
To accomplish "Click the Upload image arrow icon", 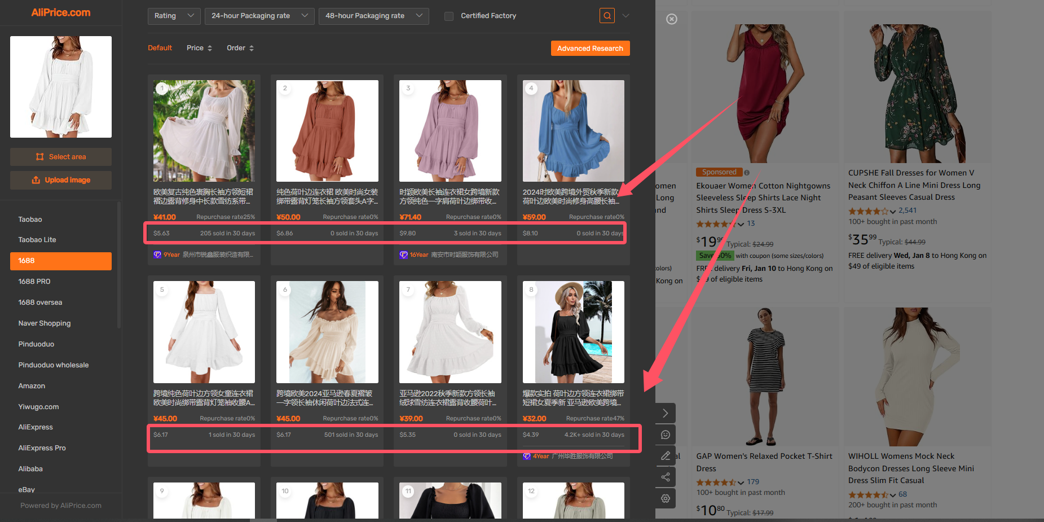I will click(x=36, y=180).
